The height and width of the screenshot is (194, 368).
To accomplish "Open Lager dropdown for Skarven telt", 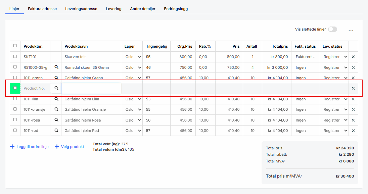I will pyautogui.click(x=133, y=57).
